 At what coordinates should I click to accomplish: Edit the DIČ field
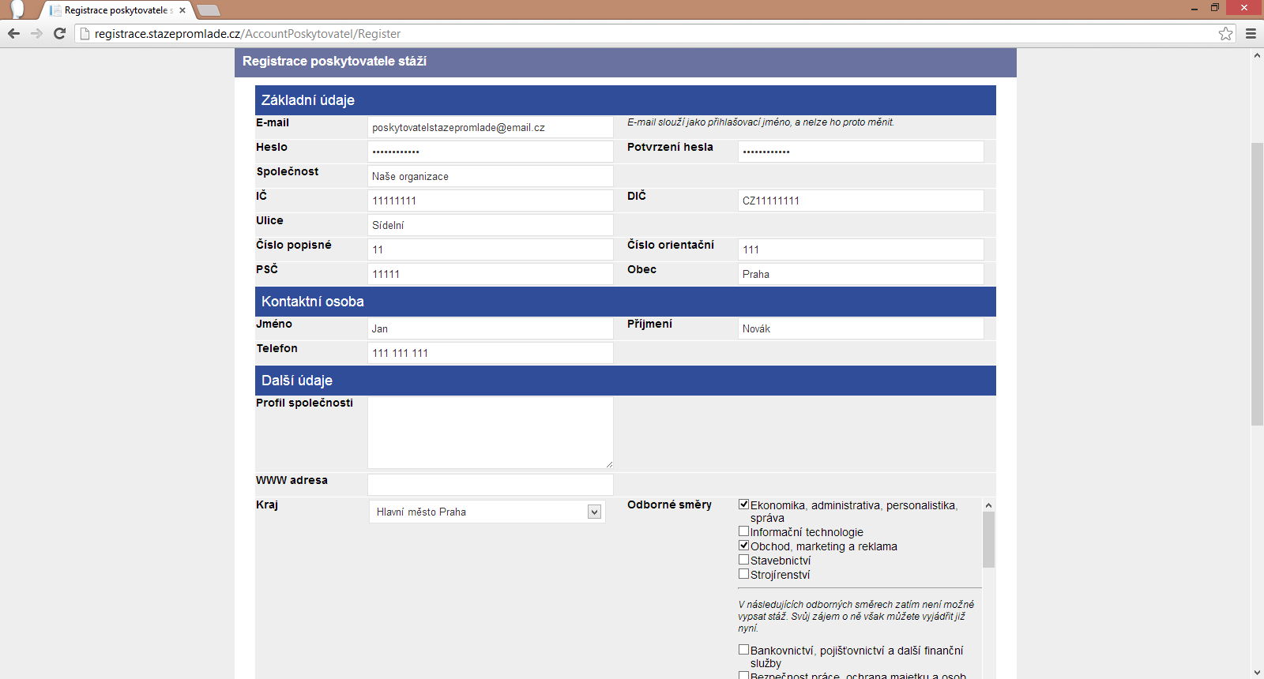click(861, 201)
